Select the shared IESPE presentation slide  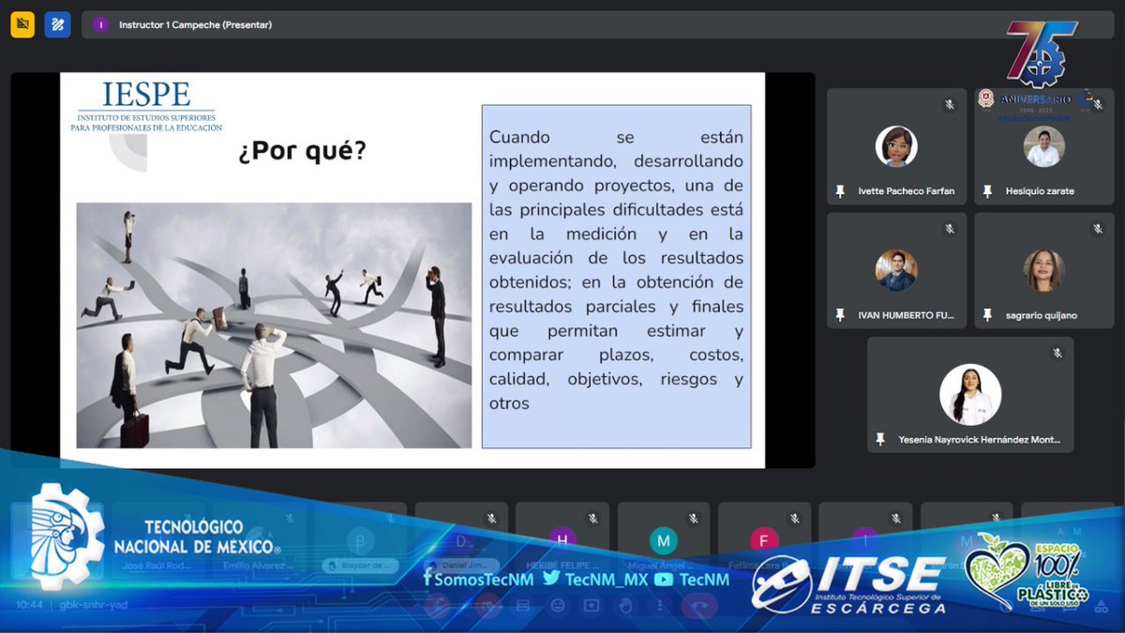[412, 267]
